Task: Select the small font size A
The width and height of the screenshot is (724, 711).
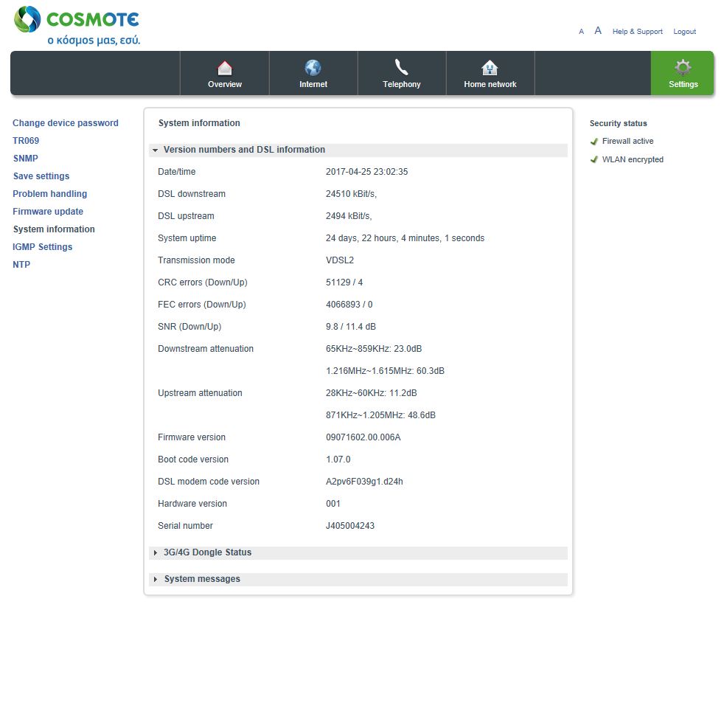Action: [581, 32]
